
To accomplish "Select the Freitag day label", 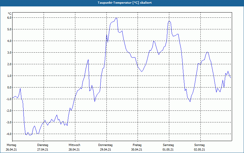I will coord(137,145).
